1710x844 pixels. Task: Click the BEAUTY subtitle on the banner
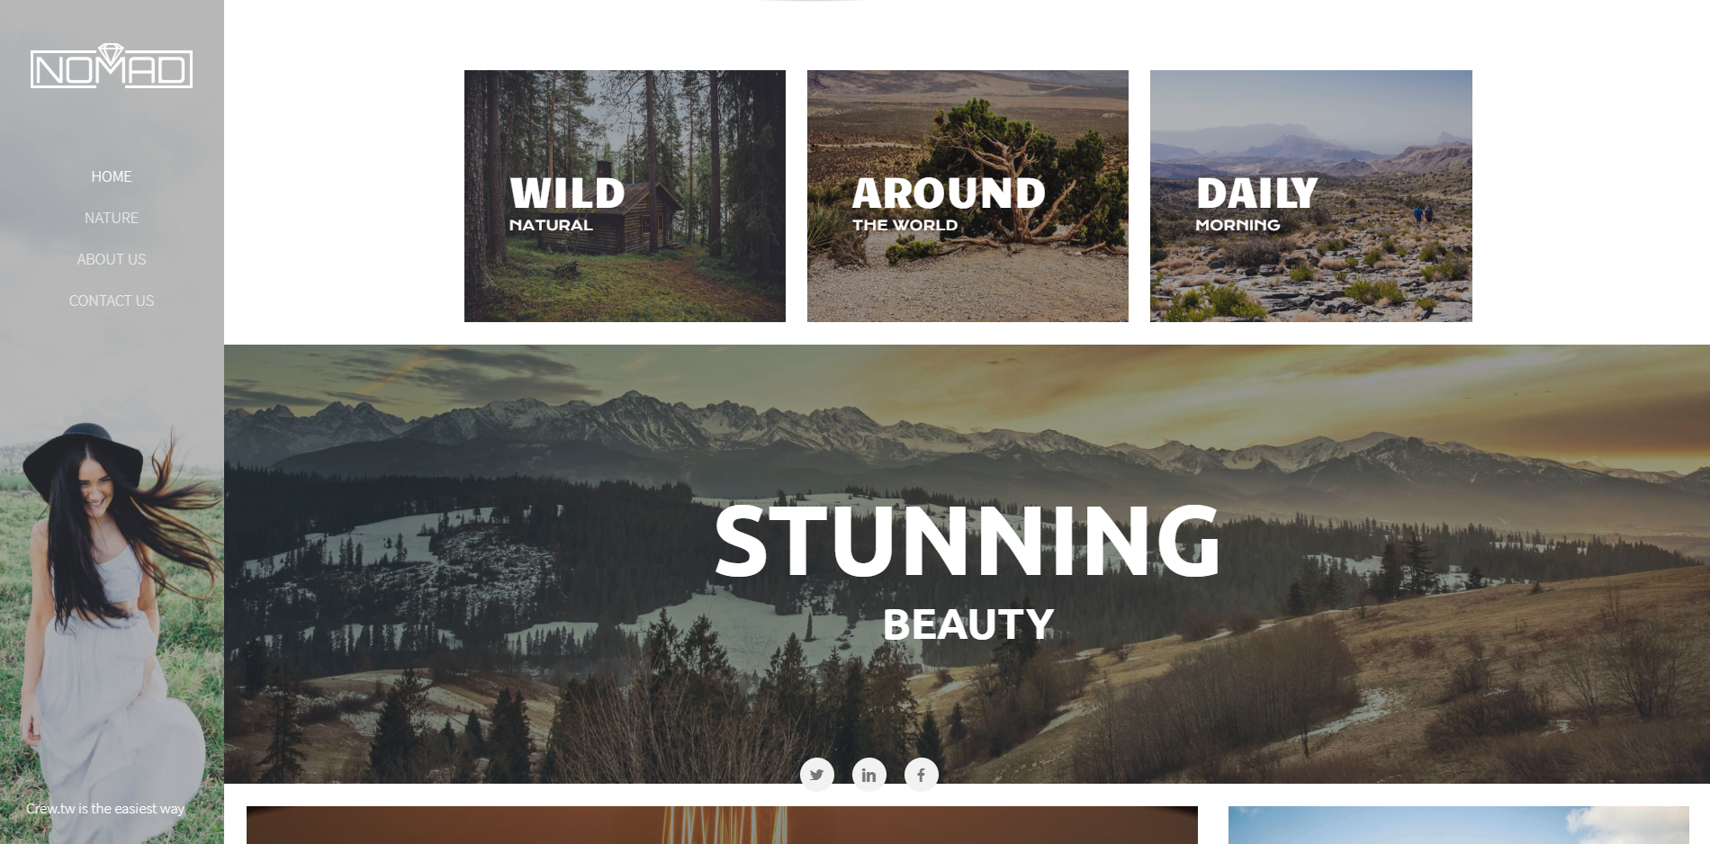point(967,624)
